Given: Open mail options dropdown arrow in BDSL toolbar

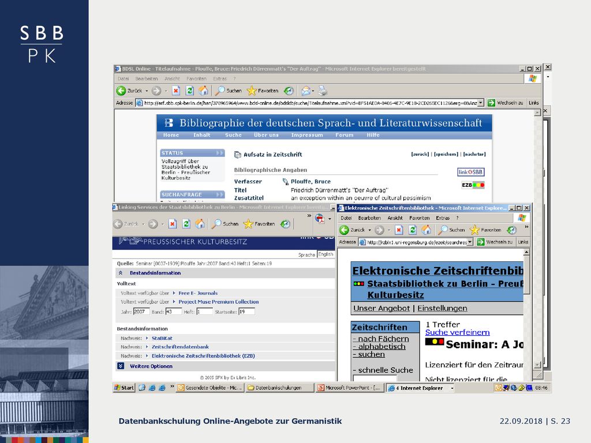Looking at the screenshot, I should pyautogui.click(x=313, y=91).
